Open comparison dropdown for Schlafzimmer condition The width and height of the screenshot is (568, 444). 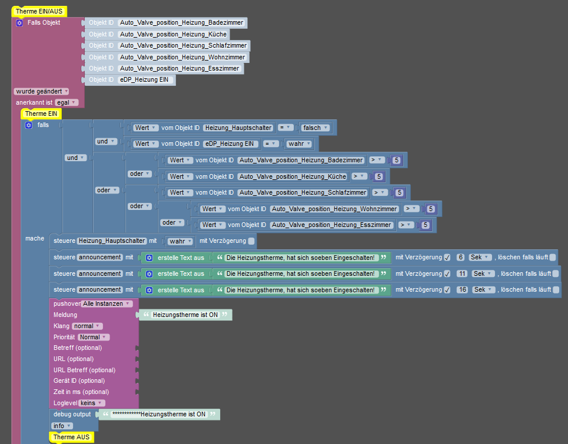point(380,192)
